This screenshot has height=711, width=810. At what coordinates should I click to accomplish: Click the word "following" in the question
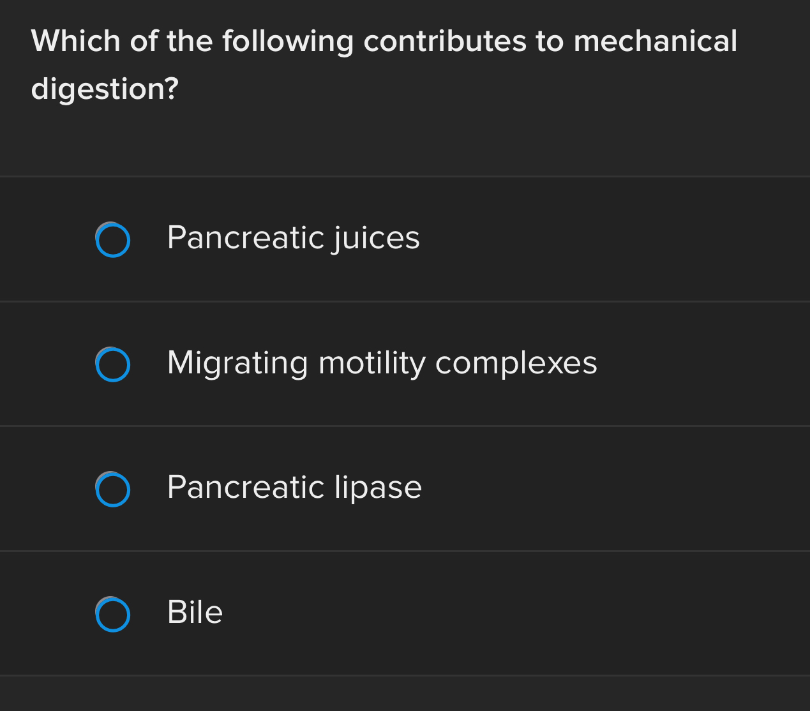coord(288,42)
